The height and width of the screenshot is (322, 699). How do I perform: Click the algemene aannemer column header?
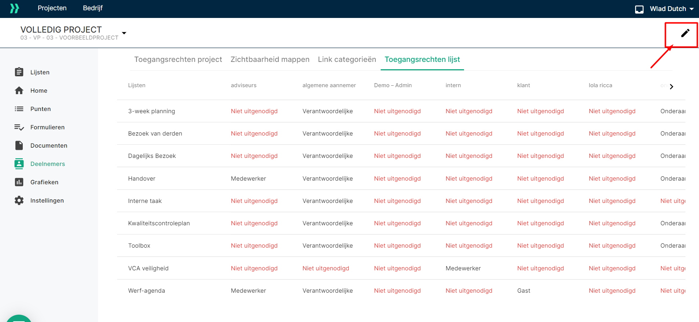[x=329, y=85]
